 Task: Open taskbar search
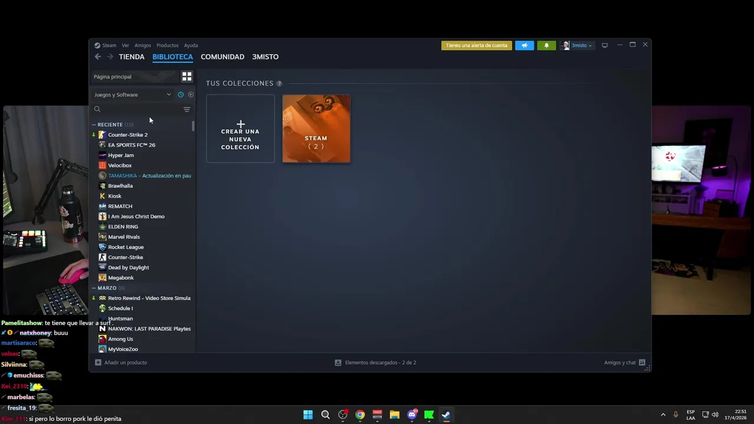[325, 415]
